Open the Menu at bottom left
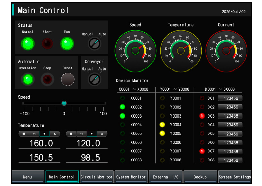 (28, 177)
